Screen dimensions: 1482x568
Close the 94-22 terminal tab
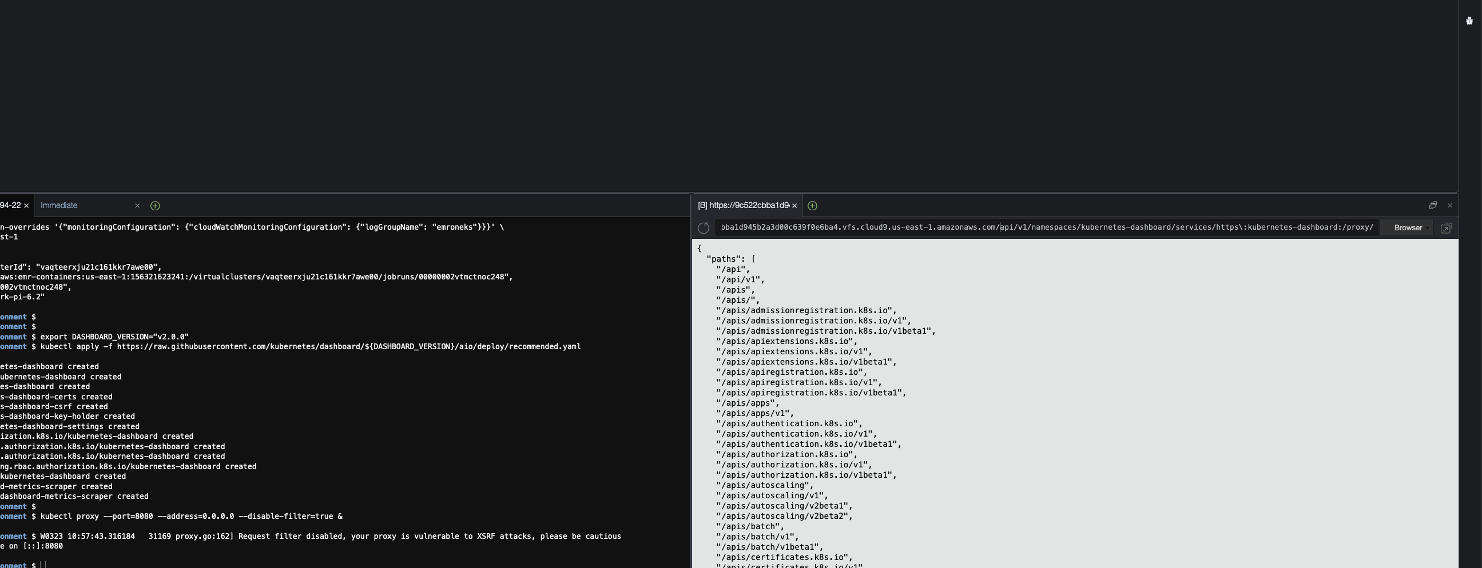pos(26,205)
